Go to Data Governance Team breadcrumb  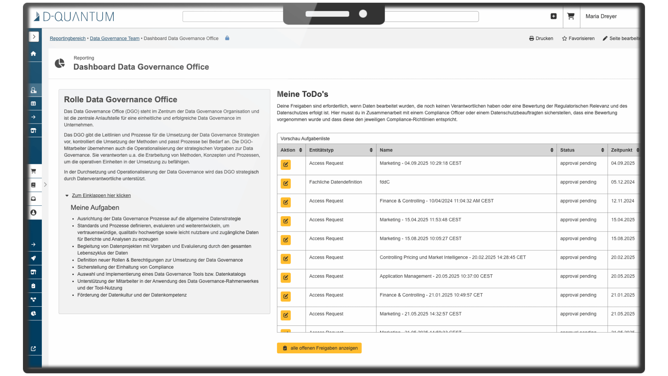pyautogui.click(x=114, y=39)
